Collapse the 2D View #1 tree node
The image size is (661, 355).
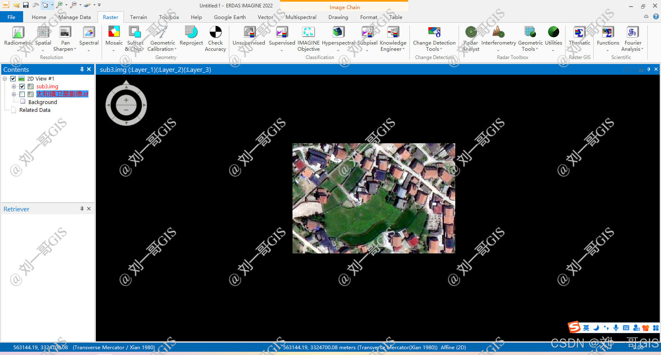tap(5, 78)
